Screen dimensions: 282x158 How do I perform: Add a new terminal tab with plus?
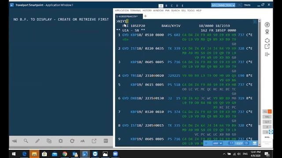click(145, 16)
